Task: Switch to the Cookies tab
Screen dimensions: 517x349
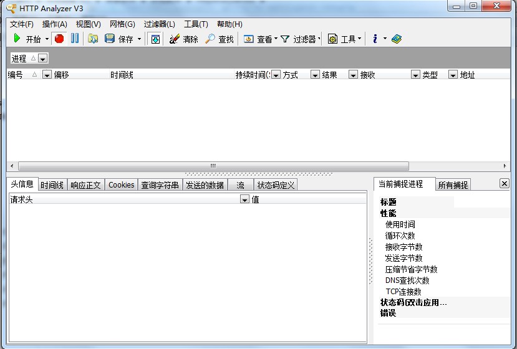Action: (122, 185)
